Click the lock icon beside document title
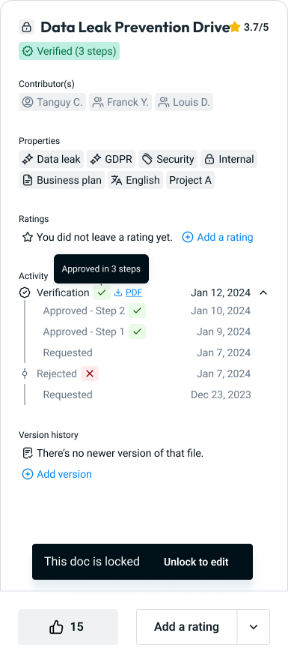The image size is (288, 663). [x=27, y=27]
